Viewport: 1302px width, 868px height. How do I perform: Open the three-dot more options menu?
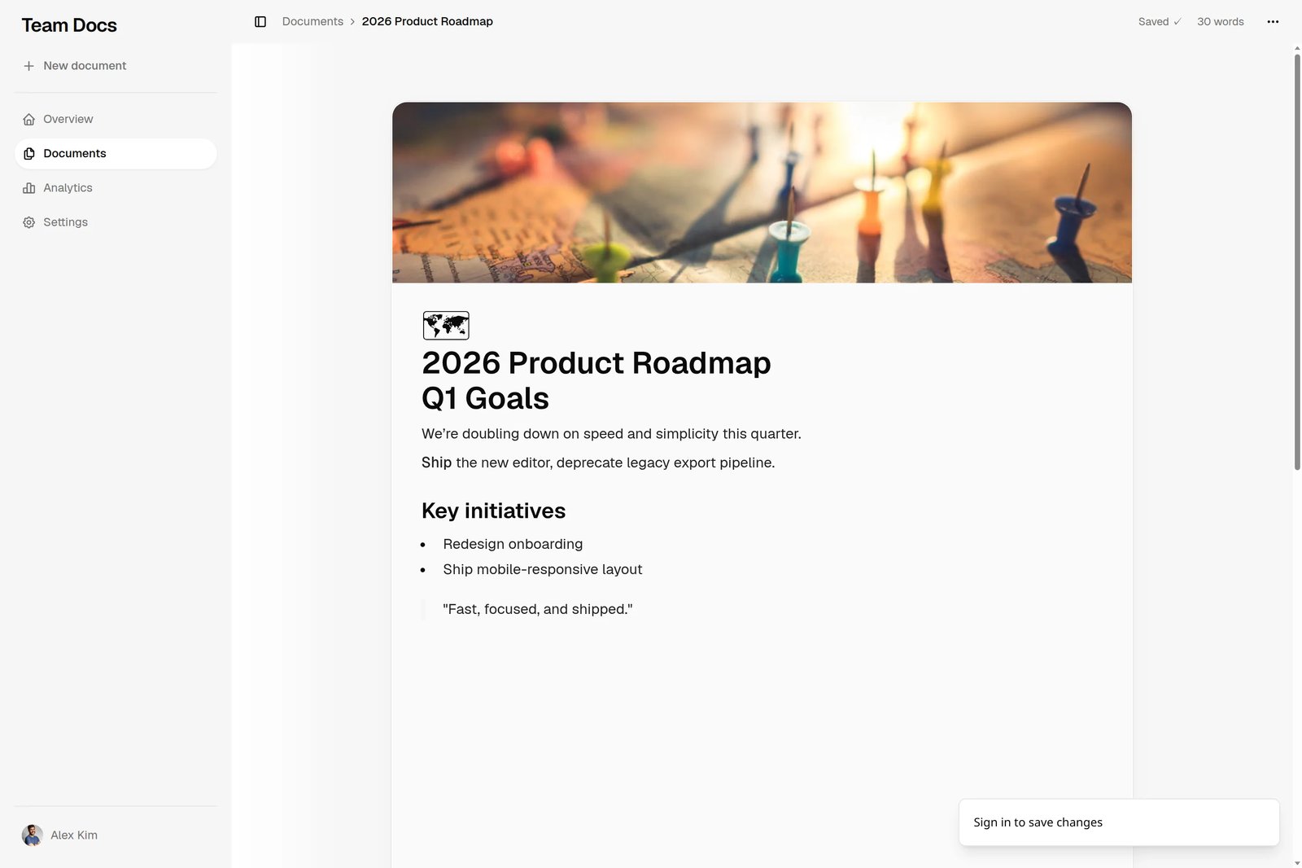pyautogui.click(x=1273, y=22)
